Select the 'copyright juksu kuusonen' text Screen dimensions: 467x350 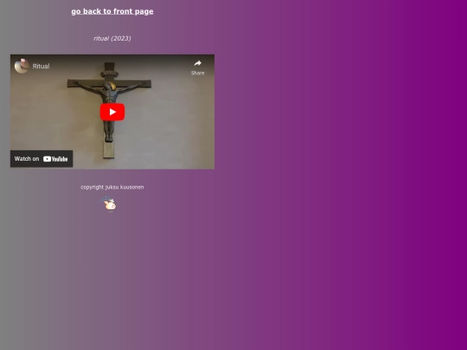coord(112,188)
